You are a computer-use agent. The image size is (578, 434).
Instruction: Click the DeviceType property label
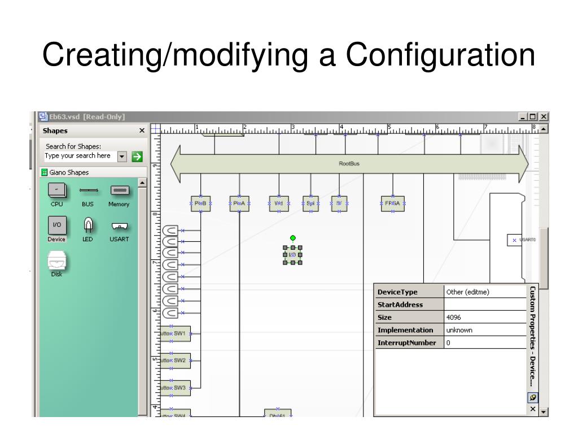[x=409, y=292]
